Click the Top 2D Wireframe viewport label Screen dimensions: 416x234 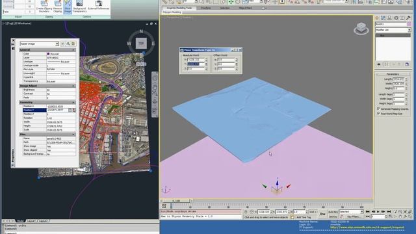click(x=18, y=23)
